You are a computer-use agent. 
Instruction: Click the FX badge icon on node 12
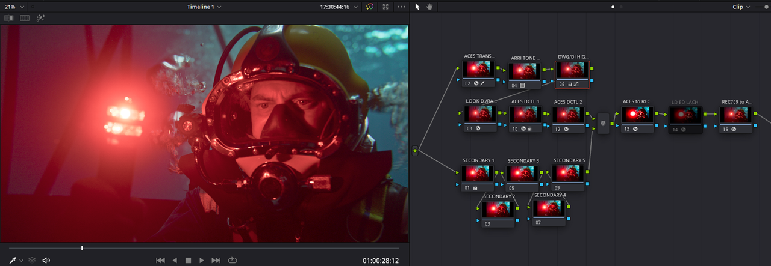pyautogui.click(x=566, y=128)
